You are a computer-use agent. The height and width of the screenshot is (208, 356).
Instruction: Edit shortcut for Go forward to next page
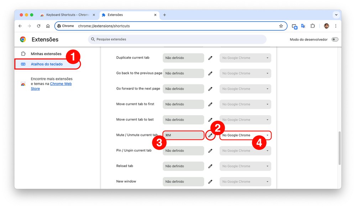[210, 89]
